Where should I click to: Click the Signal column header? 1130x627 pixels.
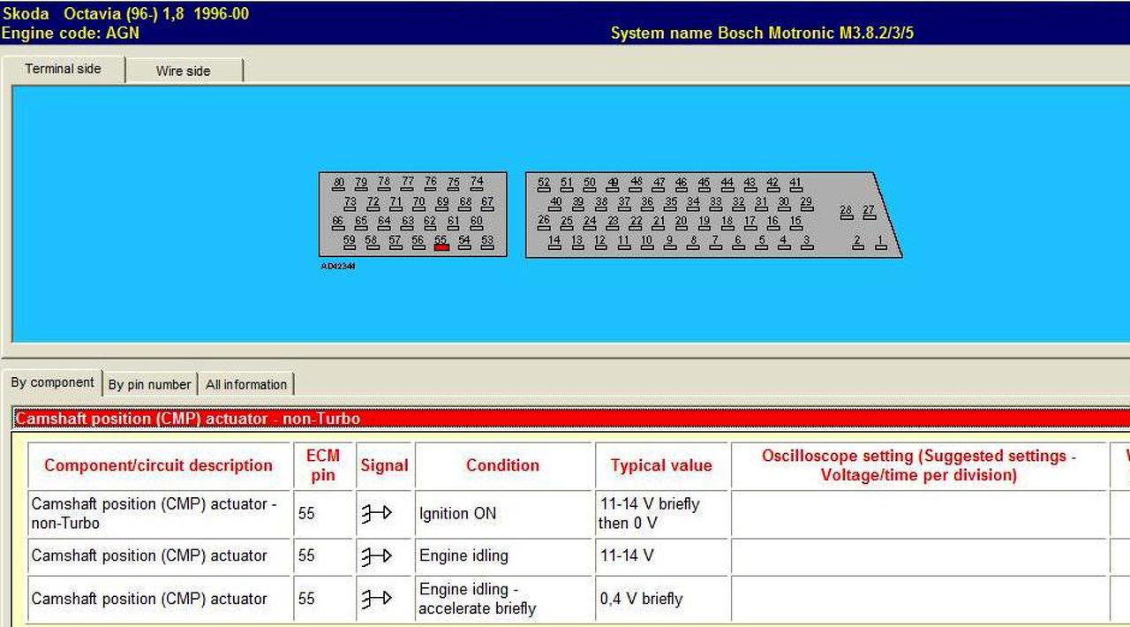(x=384, y=465)
